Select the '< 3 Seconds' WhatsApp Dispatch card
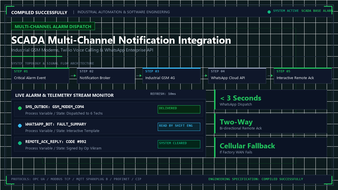The width and height of the screenshot is (338, 190). 271,100
